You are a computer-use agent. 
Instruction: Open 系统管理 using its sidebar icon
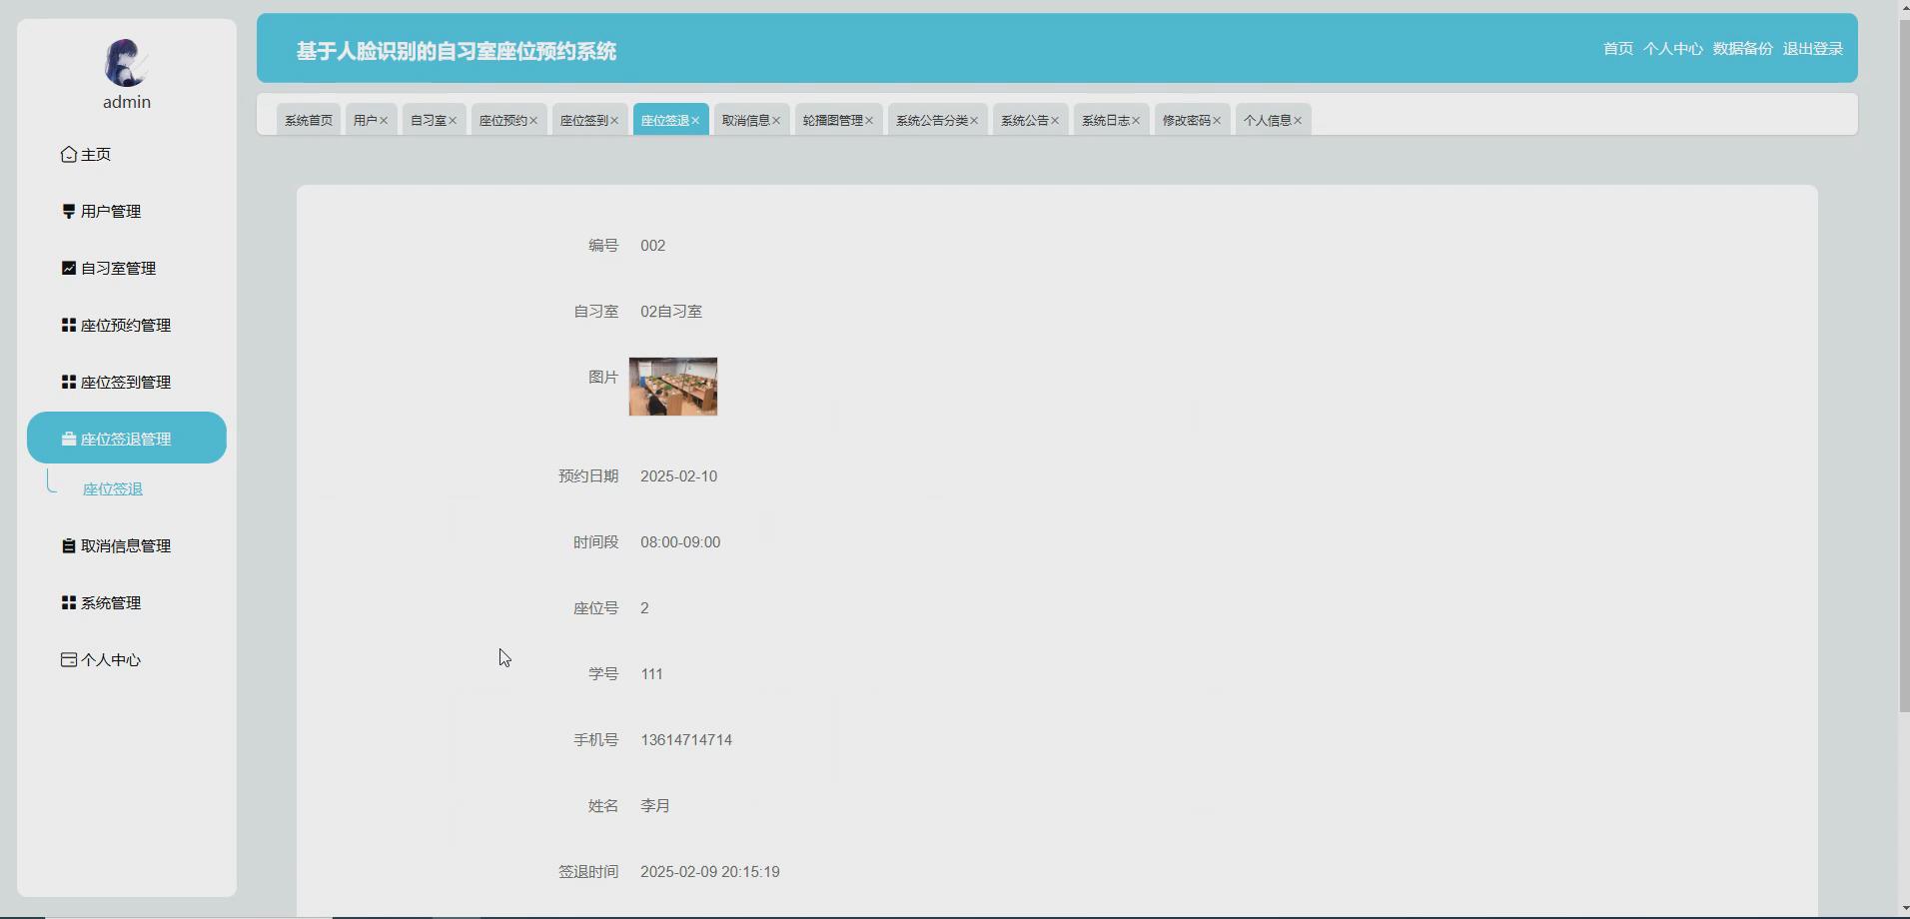[x=68, y=602]
